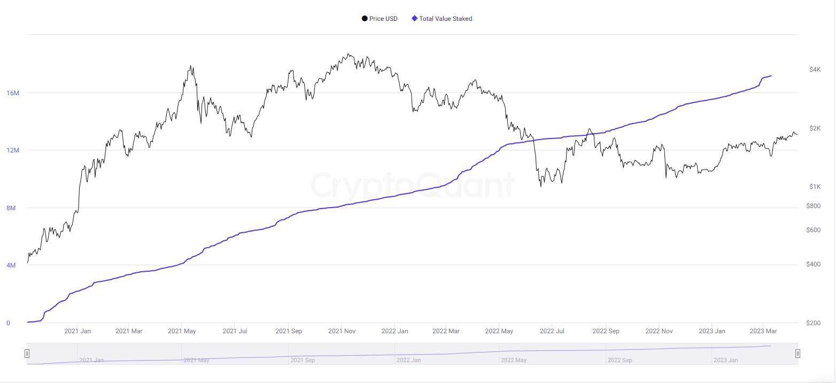Click the 16M left axis label

point(13,93)
